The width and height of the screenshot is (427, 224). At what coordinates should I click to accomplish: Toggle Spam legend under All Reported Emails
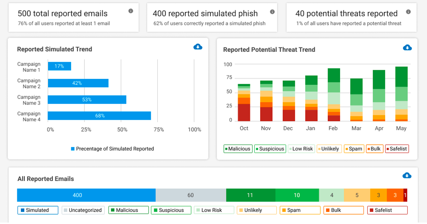300,210
